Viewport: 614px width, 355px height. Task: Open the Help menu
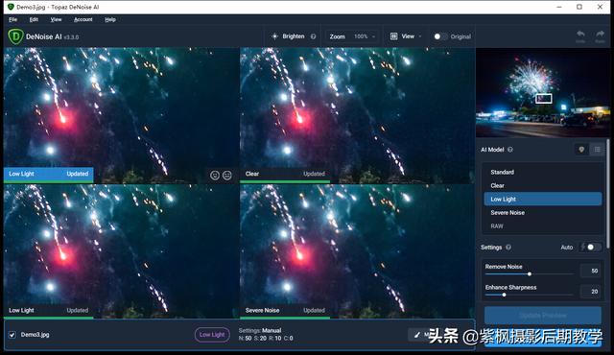(110, 19)
